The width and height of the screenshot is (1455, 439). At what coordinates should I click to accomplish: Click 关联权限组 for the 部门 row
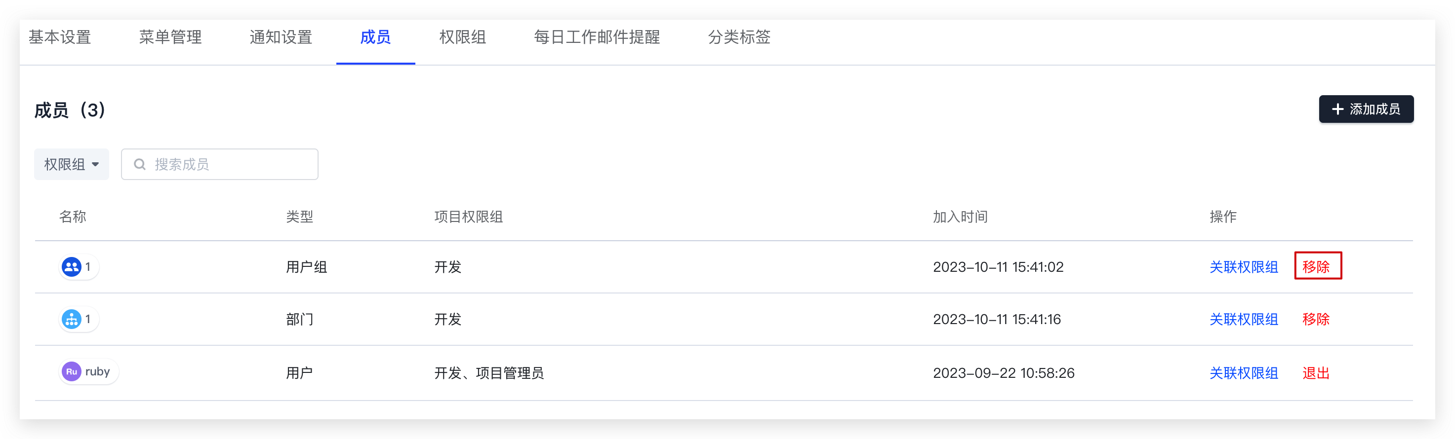[x=1244, y=319]
